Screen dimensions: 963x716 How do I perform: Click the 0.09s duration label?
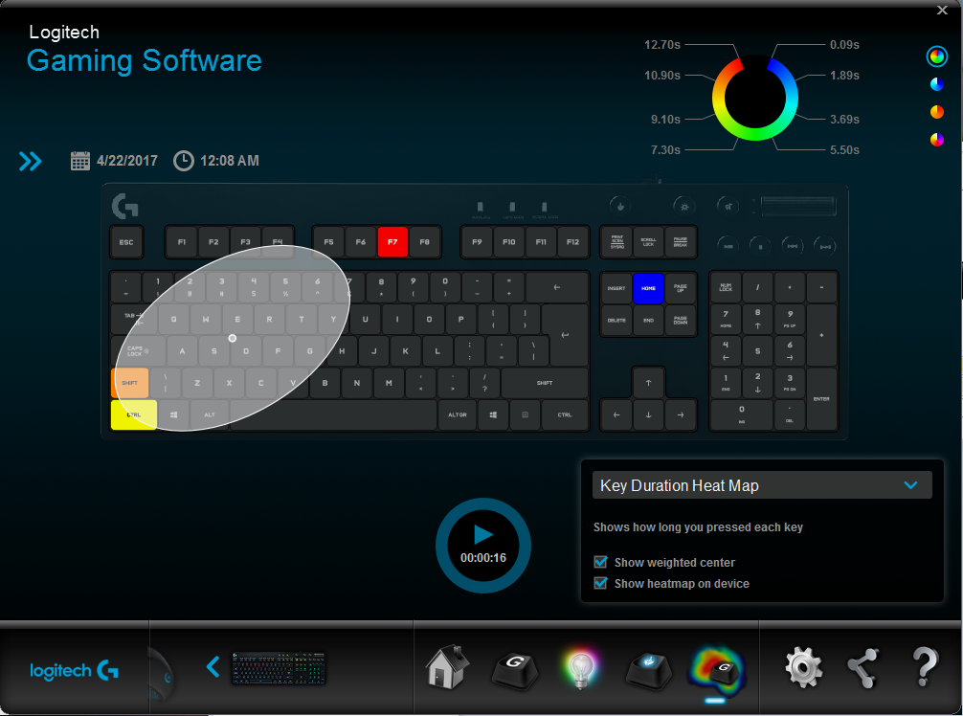coord(844,45)
